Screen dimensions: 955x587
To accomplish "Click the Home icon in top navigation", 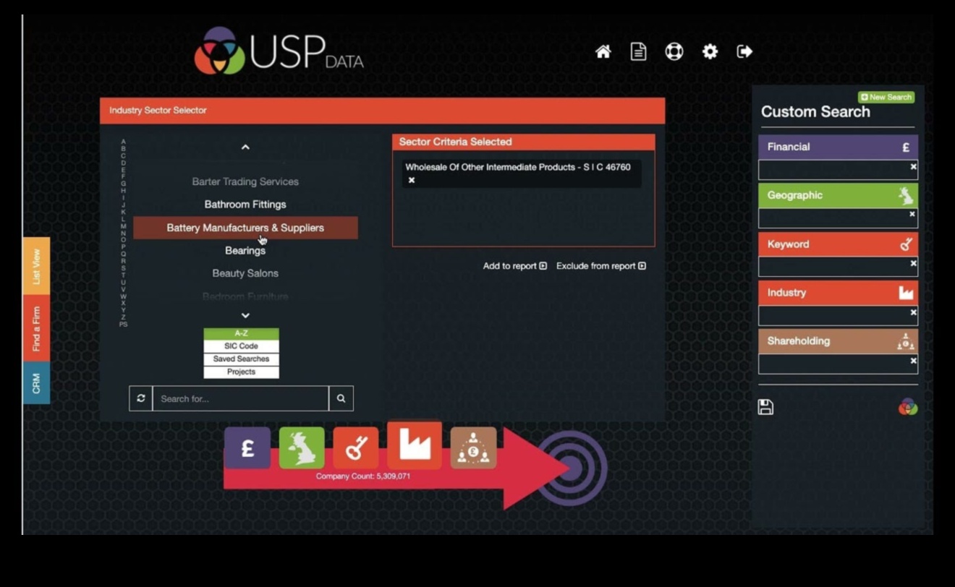I will click(x=603, y=51).
